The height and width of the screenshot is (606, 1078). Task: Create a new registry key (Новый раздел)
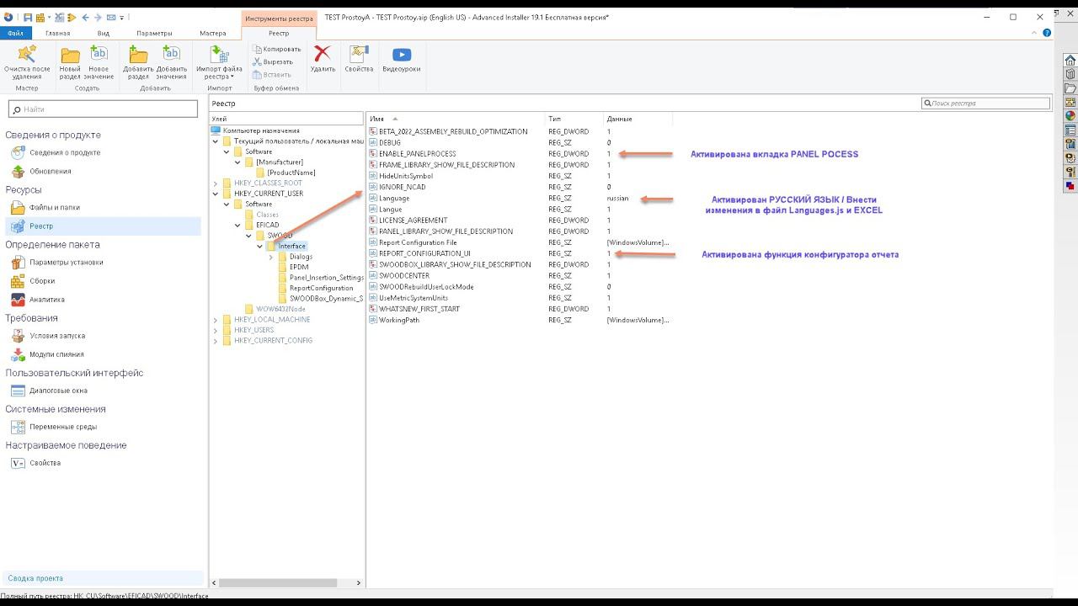pos(70,62)
